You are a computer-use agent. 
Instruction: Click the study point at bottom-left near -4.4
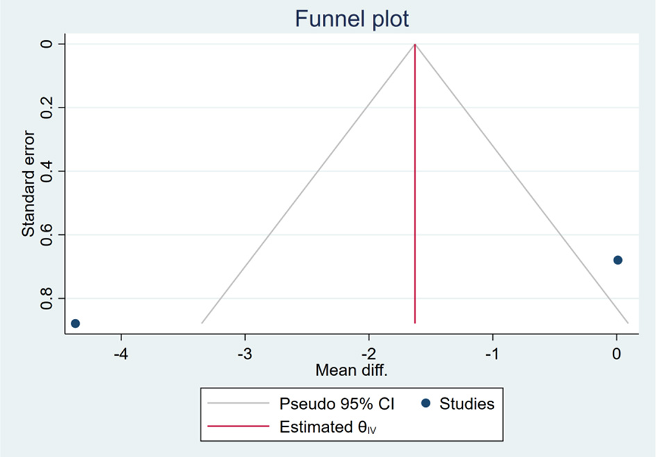click(76, 323)
